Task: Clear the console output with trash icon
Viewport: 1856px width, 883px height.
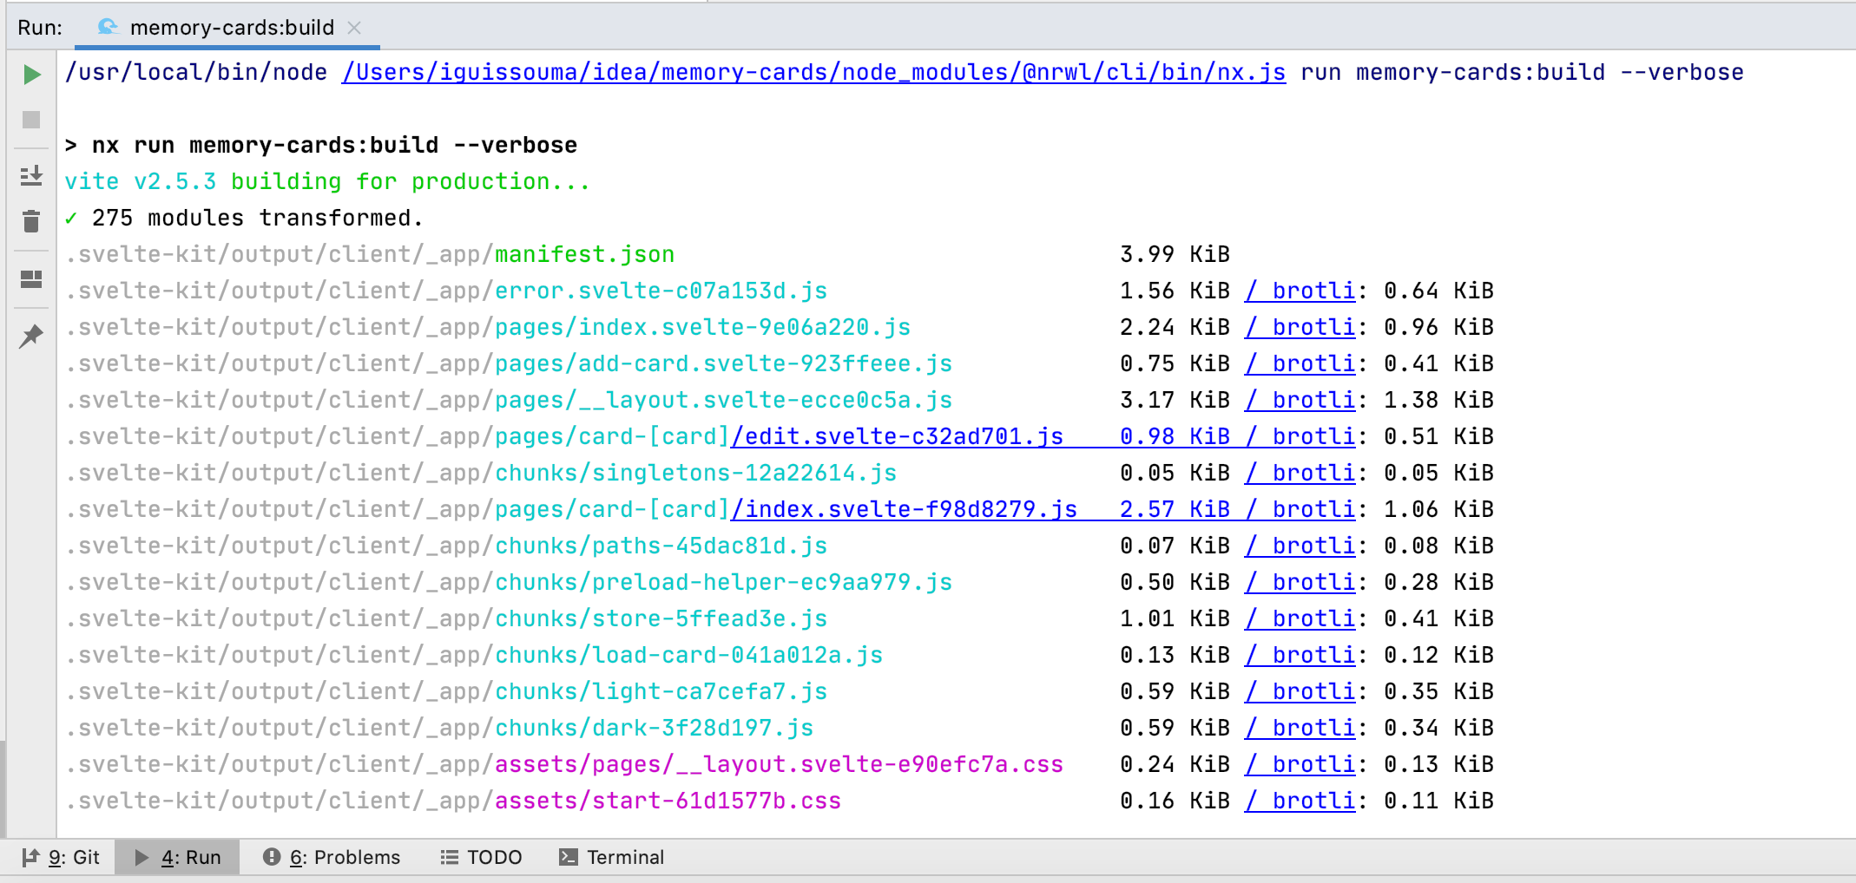Action: coord(31,222)
